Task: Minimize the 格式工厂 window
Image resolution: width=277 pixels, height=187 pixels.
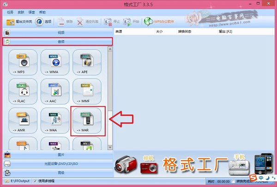Action: [x=250, y=4]
